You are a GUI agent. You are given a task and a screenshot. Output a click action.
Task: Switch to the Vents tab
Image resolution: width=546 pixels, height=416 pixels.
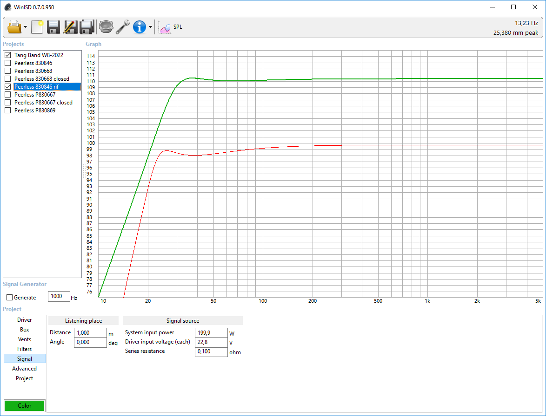(x=24, y=339)
